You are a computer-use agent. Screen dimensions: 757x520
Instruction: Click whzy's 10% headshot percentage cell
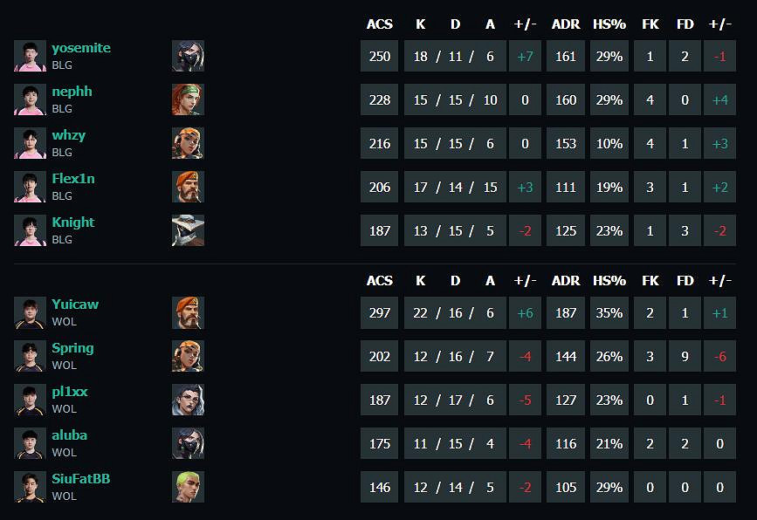(609, 143)
